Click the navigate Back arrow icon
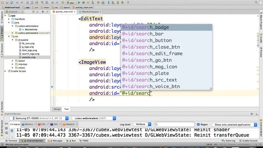263x148 pixels. (x=53, y=2)
